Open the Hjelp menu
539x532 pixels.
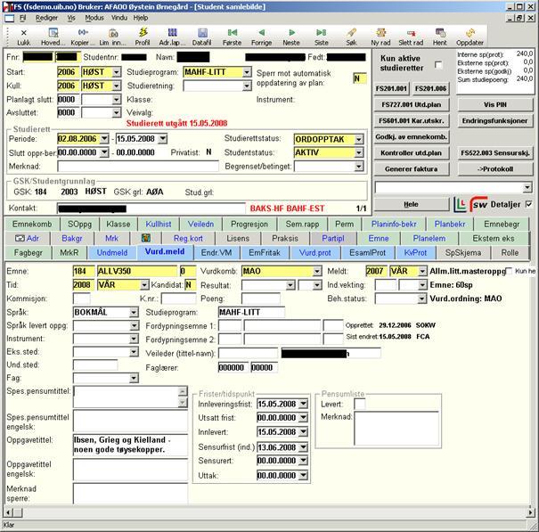click(x=141, y=18)
